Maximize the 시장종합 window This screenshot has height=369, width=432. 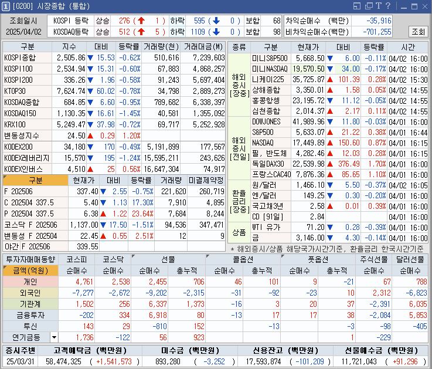pos(414,6)
